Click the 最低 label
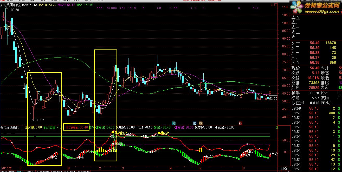Screen dimensions: 342x172 tap(325, 78)
